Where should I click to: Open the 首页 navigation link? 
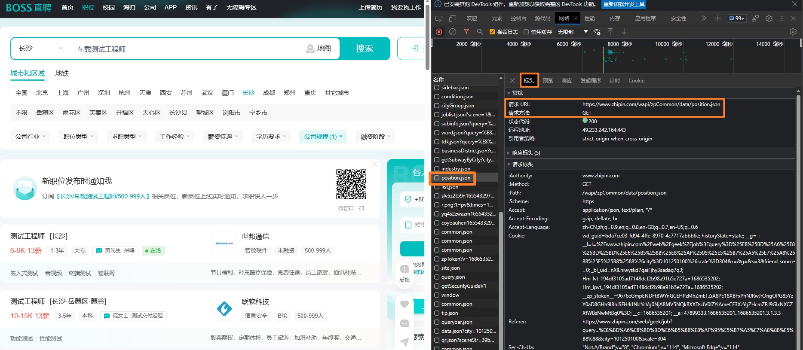(67, 7)
